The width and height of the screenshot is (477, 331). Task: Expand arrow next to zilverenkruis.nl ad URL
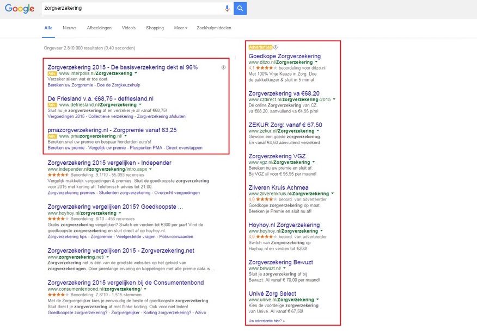[333, 193]
